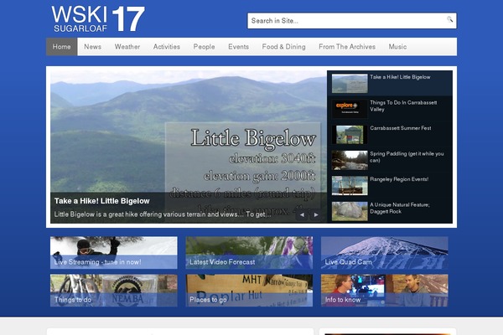503x335 pixels.
Task: Go to next slide arrow
Action: (316, 214)
